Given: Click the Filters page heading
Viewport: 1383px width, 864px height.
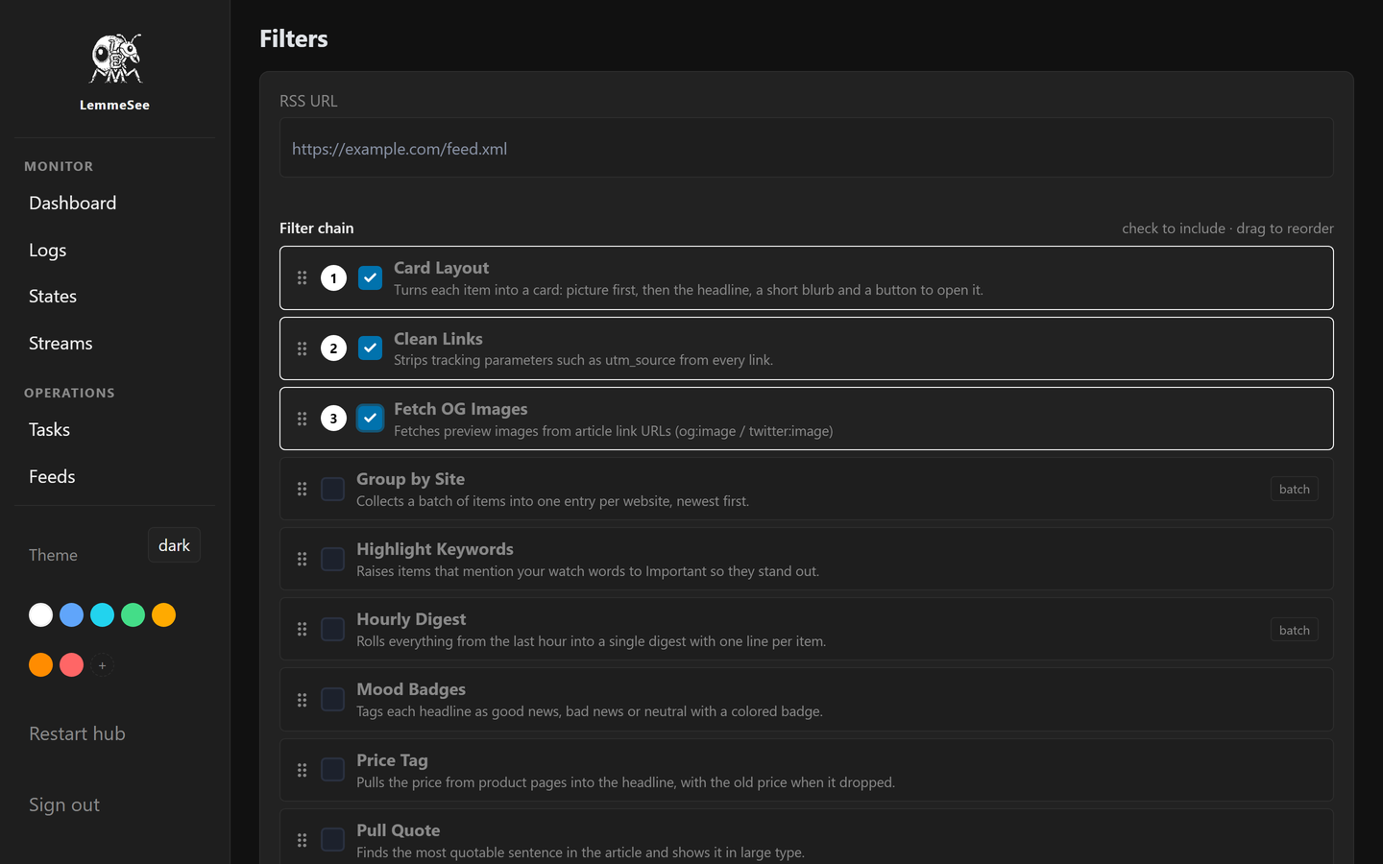Looking at the screenshot, I should [x=294, y=38].
